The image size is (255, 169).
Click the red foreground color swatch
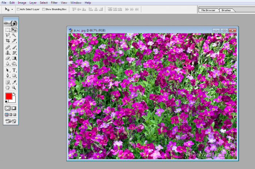tap(8, 96)
